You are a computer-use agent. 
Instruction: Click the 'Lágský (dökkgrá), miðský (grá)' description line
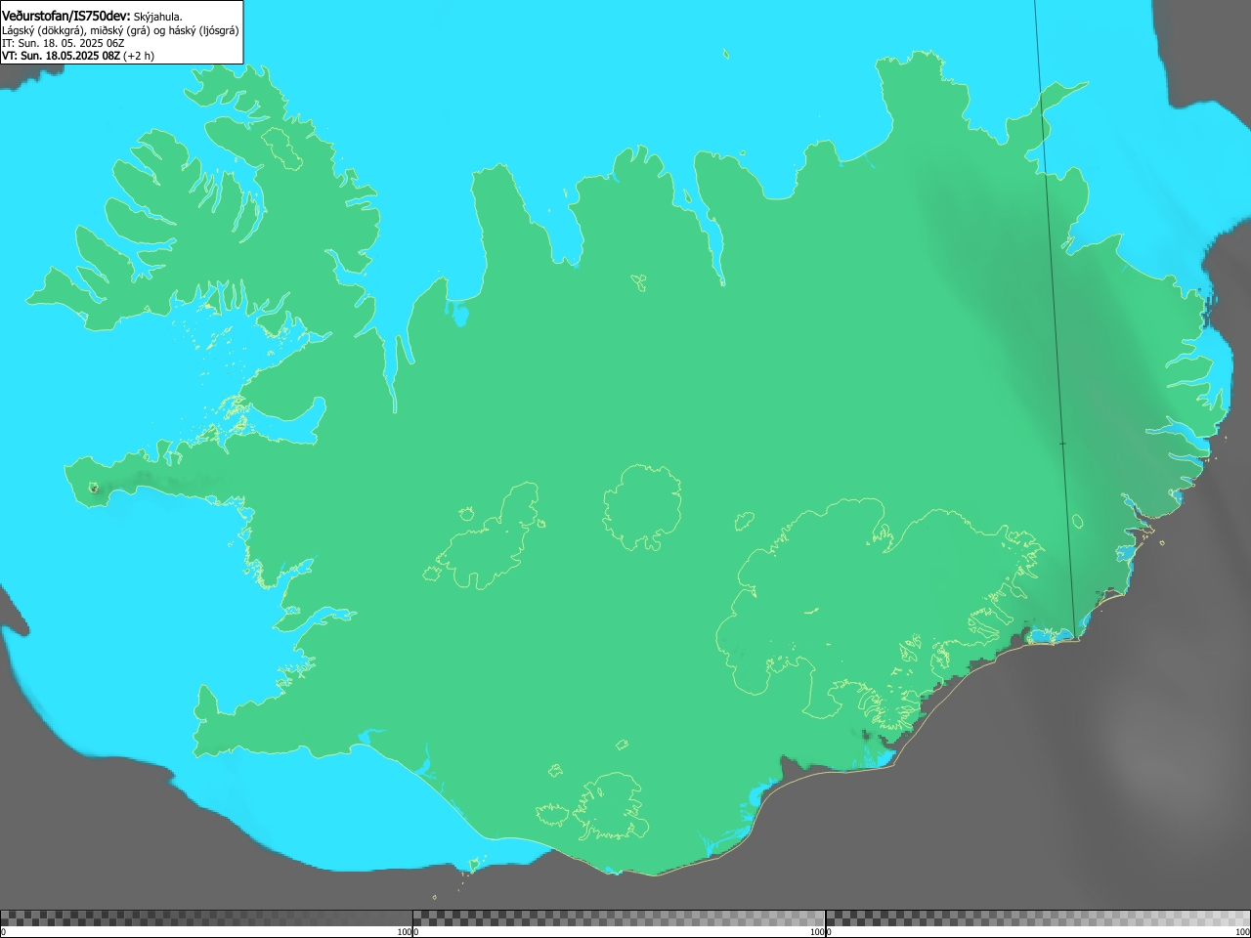click(120, 30)
